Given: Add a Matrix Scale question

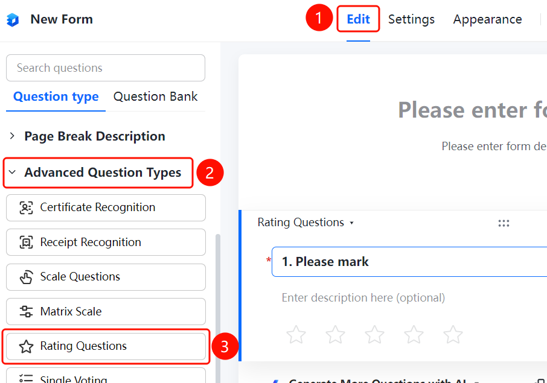Looking at the screenshot, I should [106, 312].
